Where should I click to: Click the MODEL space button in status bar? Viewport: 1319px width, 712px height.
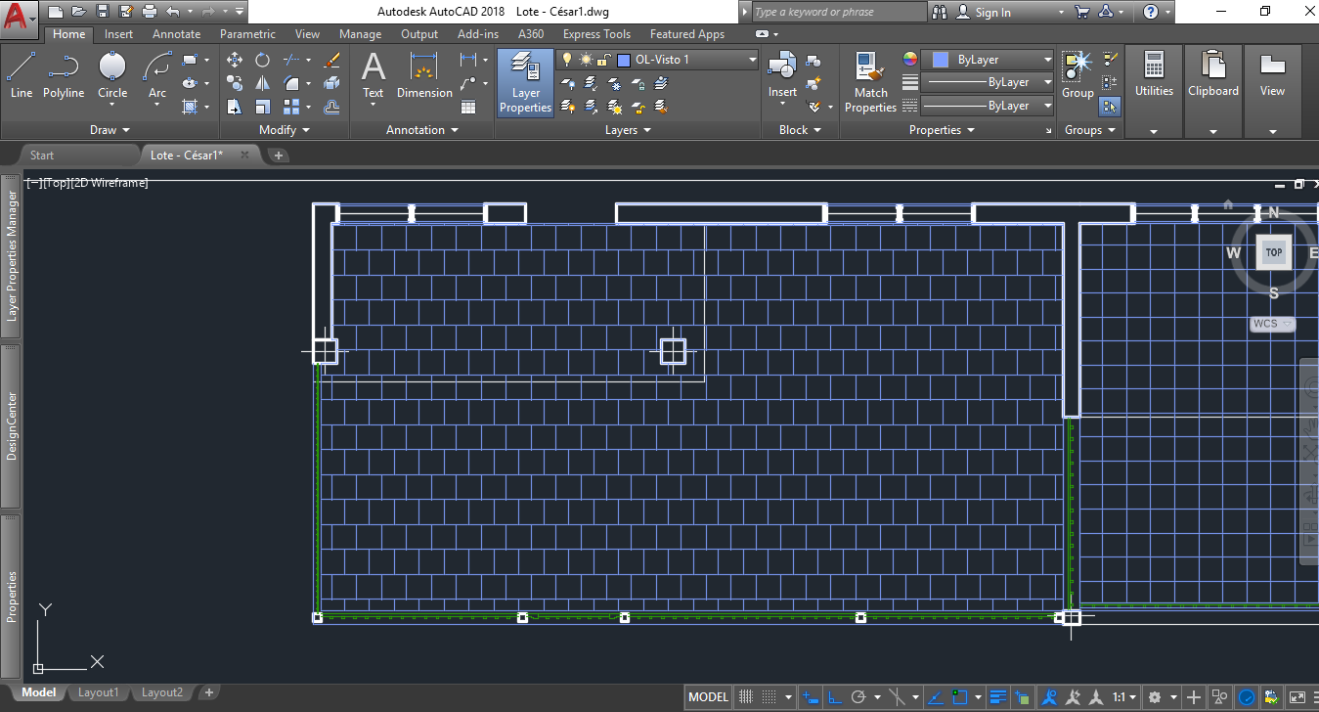click(x=709, y=697)
